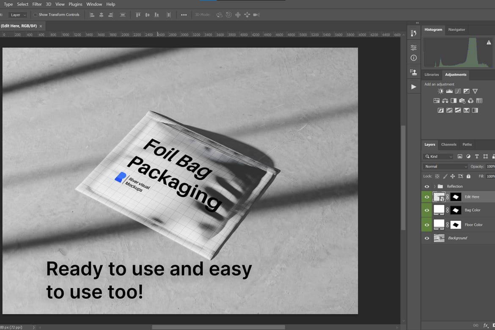Filter layers by shape layers icon
This screenshot has height=330, width=495.
click(486, 157)
